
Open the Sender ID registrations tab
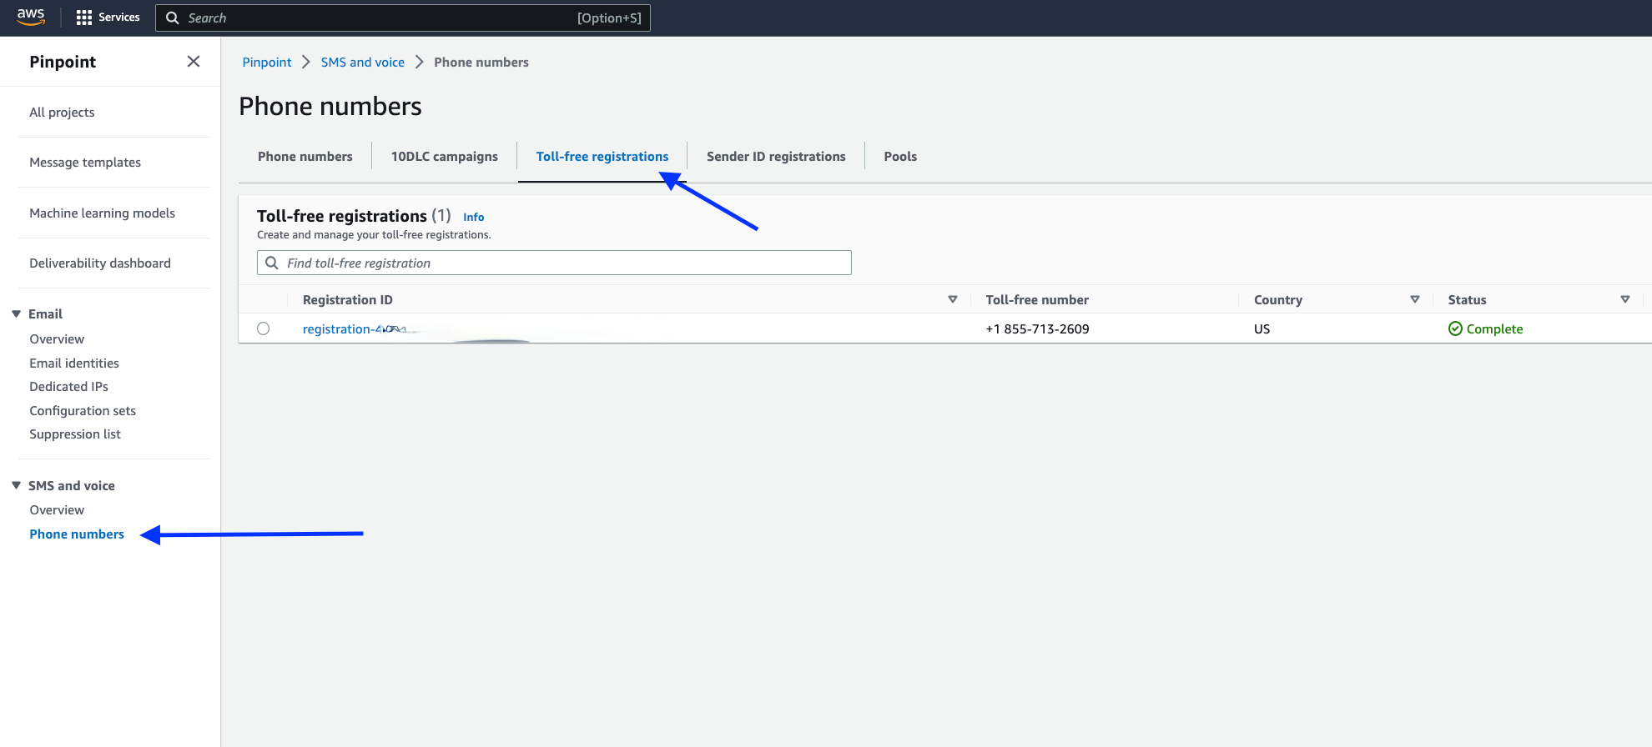[776, 157]
